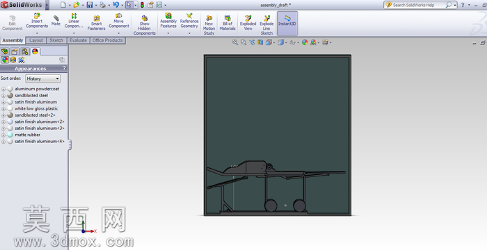
Task: Click Hide/Show Items glasses icon
Action: coord(292,42)
